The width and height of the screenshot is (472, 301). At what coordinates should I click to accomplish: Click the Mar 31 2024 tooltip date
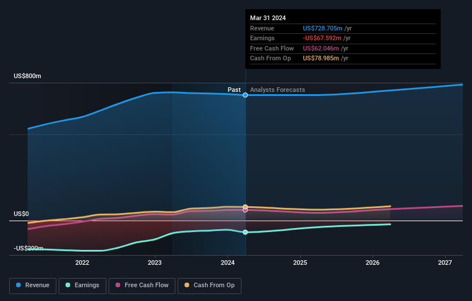pos(268,18)
